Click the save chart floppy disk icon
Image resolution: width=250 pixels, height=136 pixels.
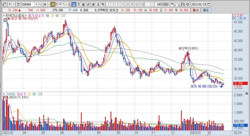pos(182,5)
